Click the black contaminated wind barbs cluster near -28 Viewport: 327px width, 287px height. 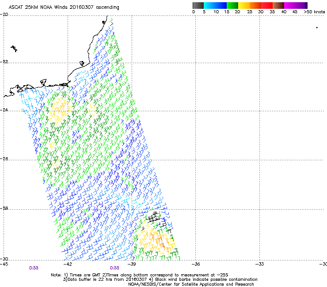pyautogui.click(x=154, y=217)
